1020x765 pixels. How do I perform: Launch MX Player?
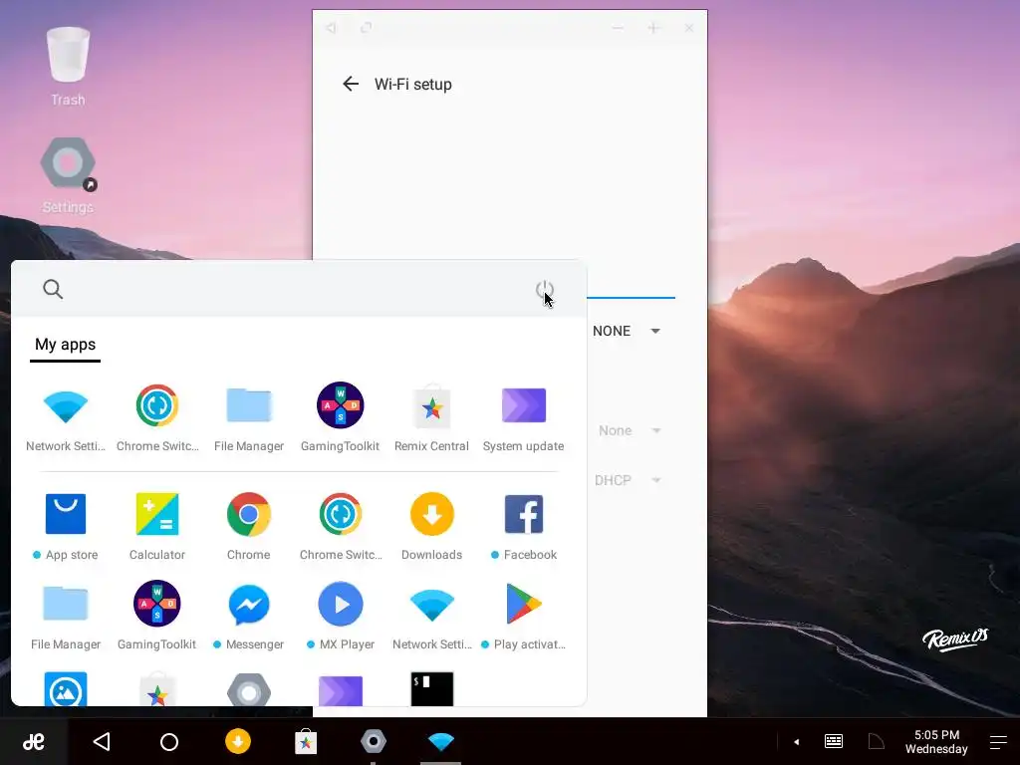click(x=341, y=616)
